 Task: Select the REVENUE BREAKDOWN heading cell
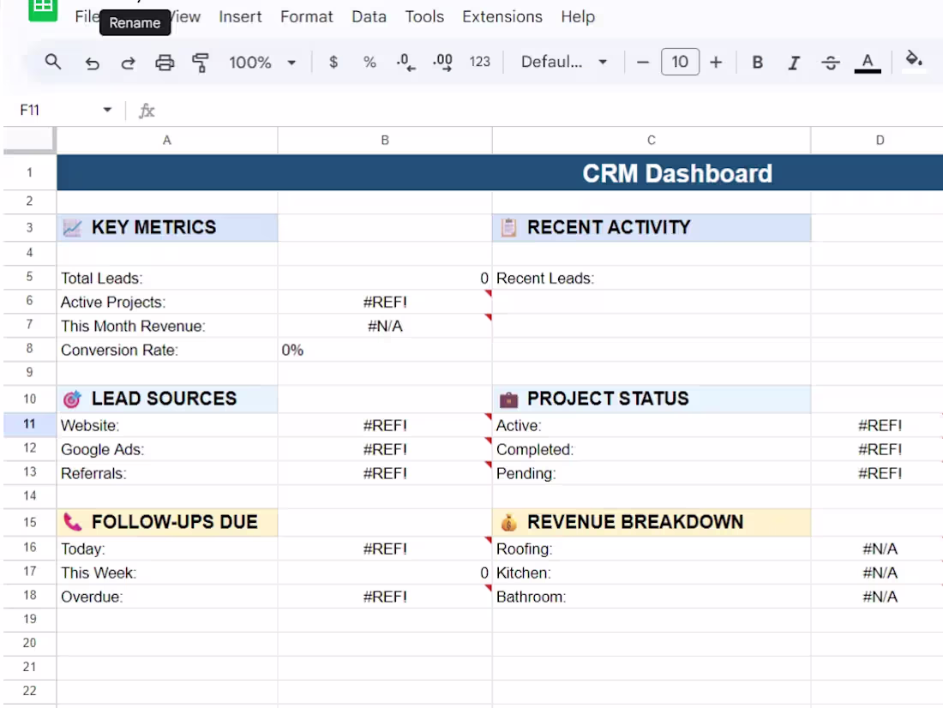click(652, 522)
